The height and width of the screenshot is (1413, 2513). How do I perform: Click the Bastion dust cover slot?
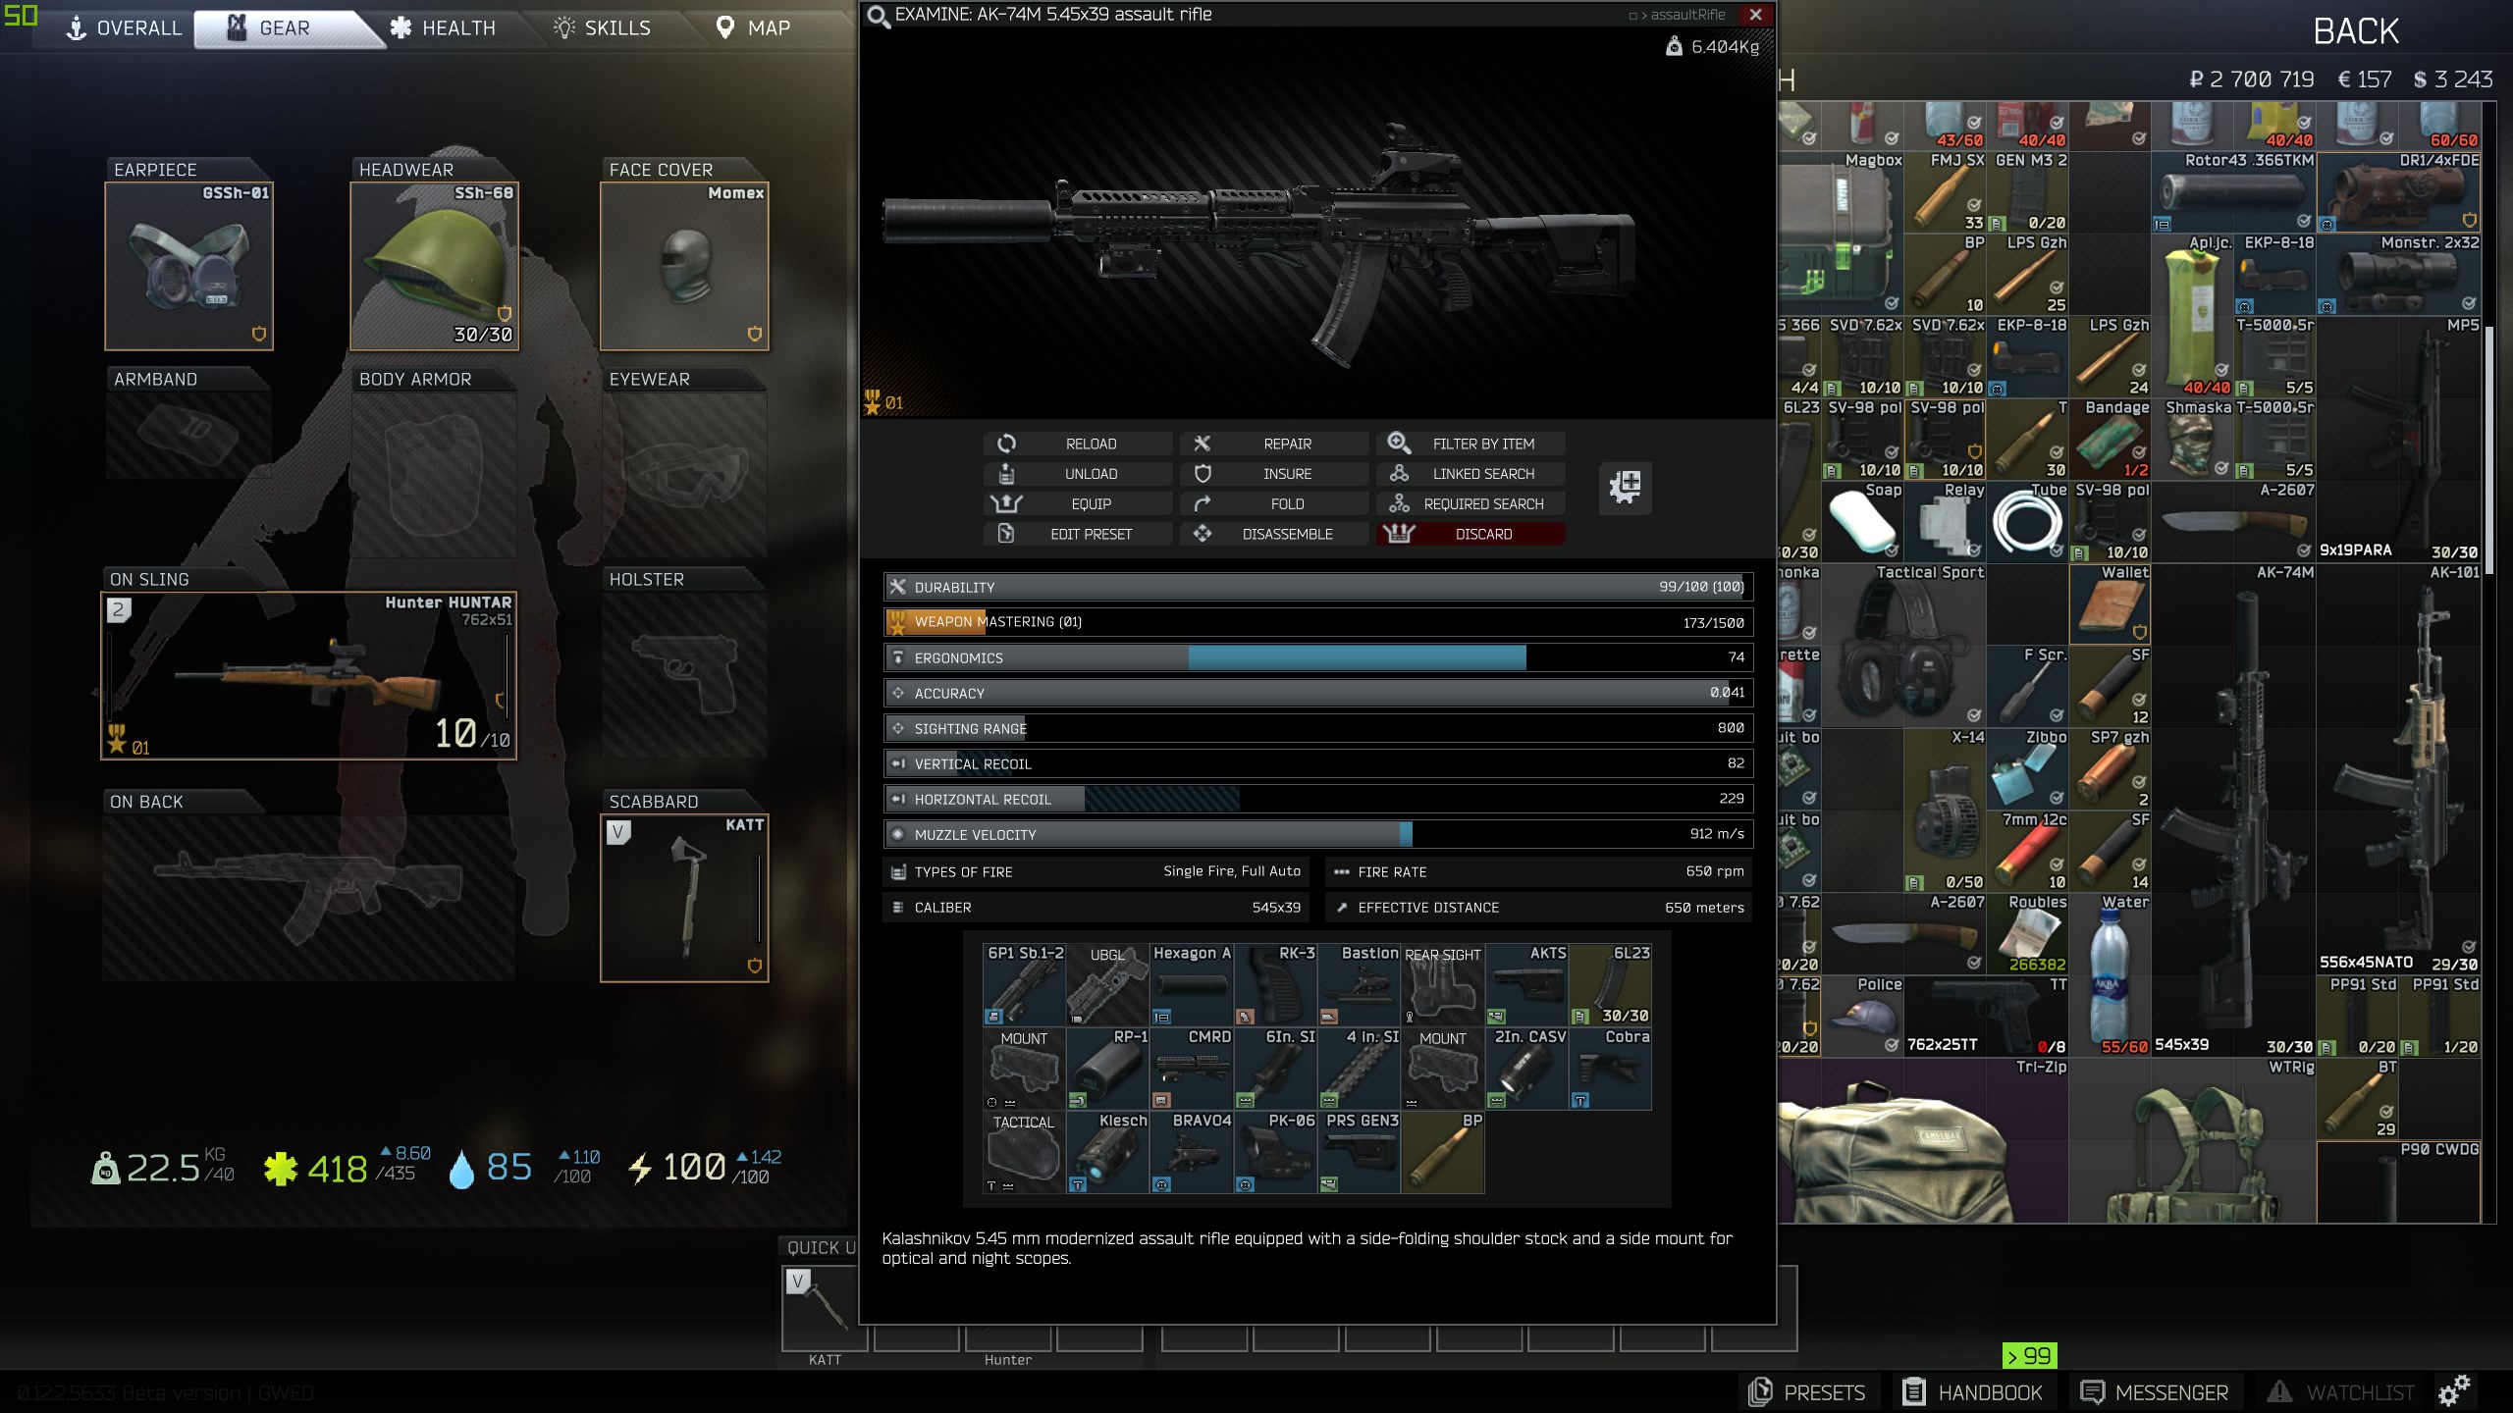1358,985
